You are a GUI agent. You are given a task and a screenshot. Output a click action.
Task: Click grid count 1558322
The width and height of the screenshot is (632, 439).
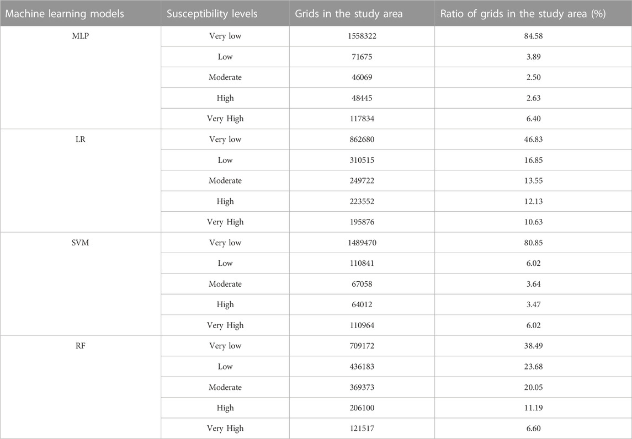point(362,36)
